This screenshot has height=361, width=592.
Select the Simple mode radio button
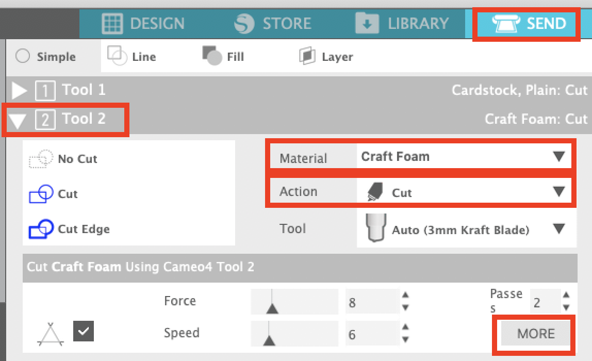pyautogui.click(x=23, y=57)
